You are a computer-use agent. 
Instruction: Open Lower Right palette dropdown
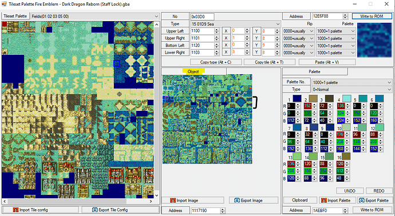[336, 53]
